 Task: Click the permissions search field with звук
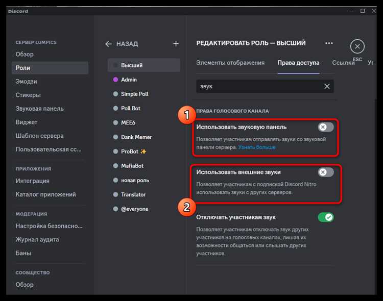tap(260, 86)
